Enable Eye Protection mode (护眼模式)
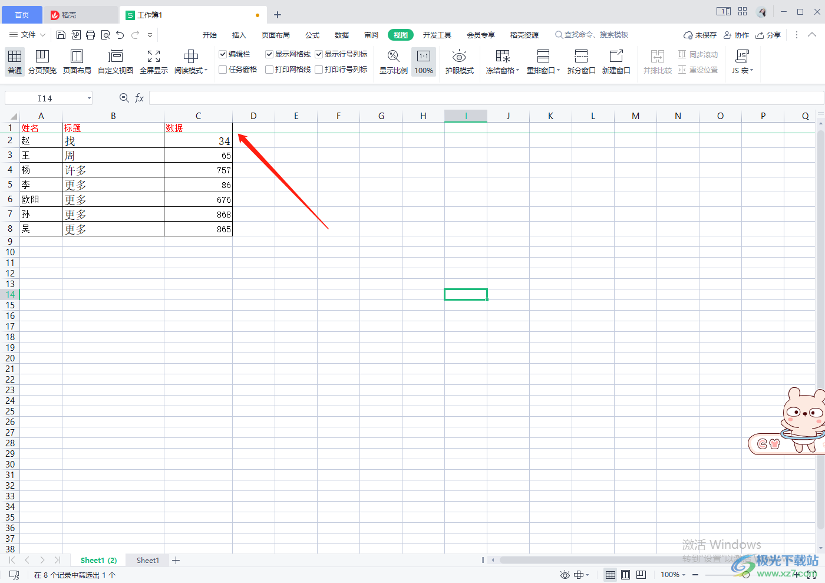825x583 pixels. pyautogui.click(x=460, y=62)
